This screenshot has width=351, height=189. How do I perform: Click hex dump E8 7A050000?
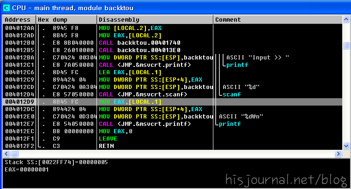73,65
